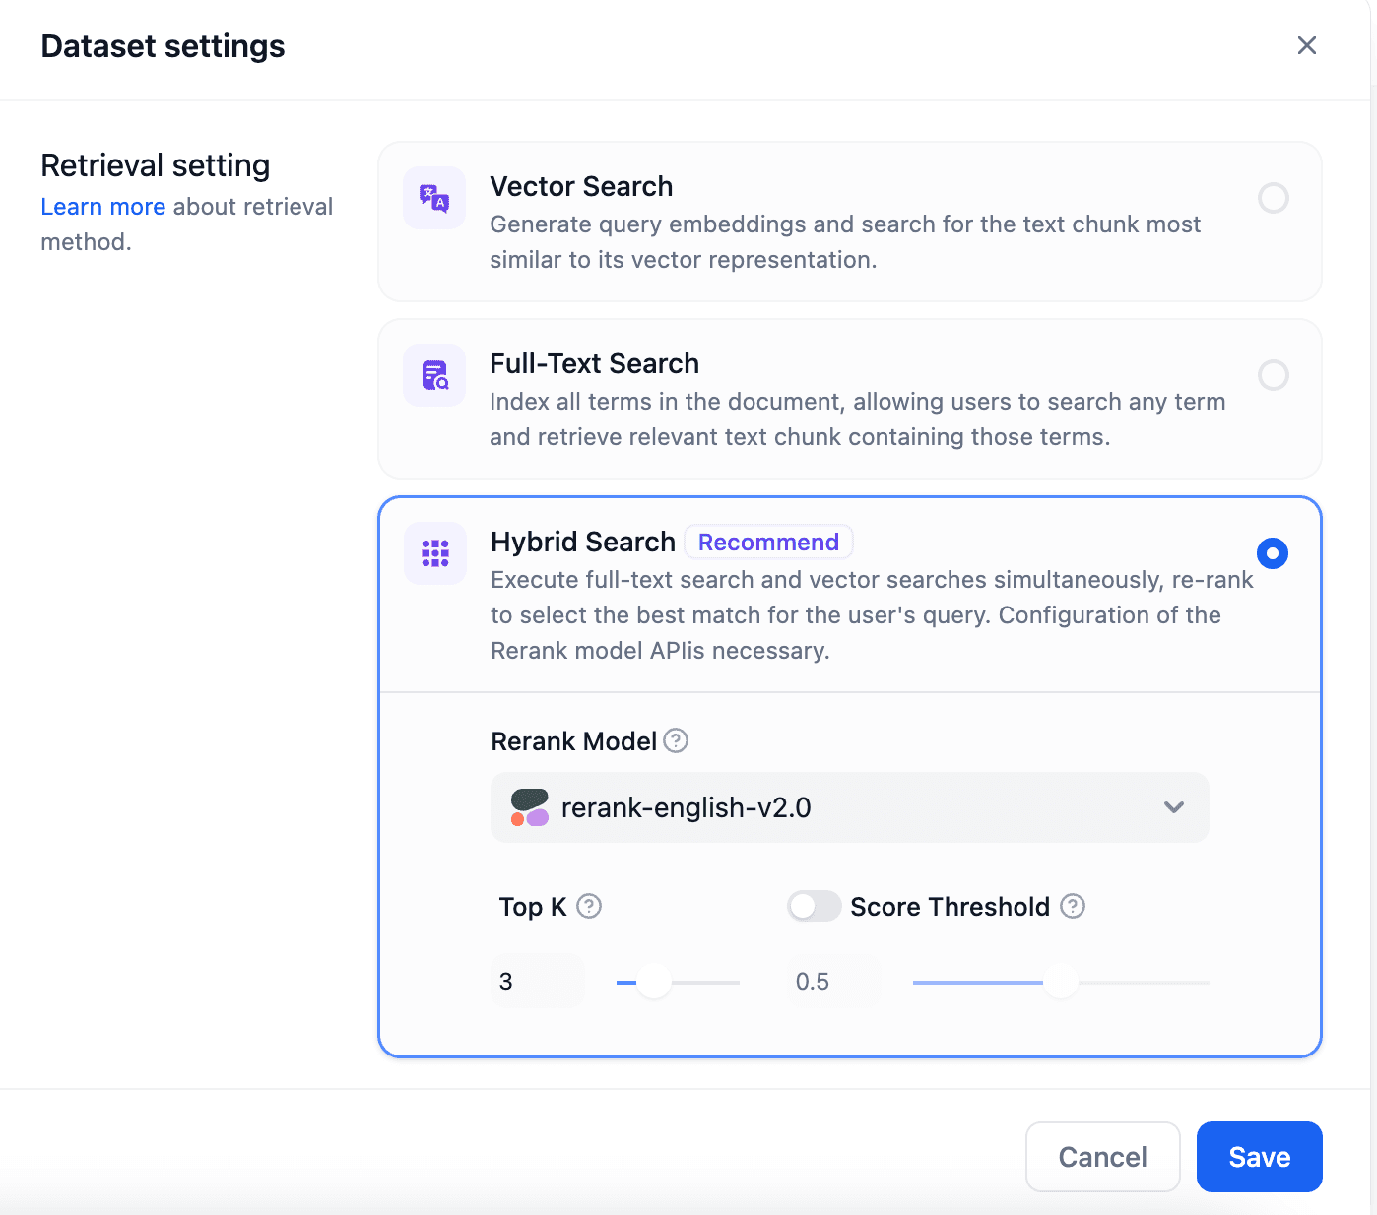Enable the Score Threshold toggle
Screen dimensions: 1377x1215
(x=814, y=906)
